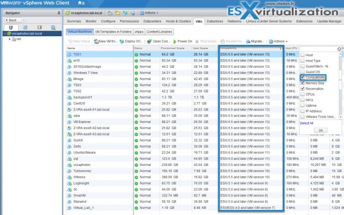Click the lab datacenter icon in tree
Image resolution: width=344 pixels, height=215 pixels.
(14, 39)
